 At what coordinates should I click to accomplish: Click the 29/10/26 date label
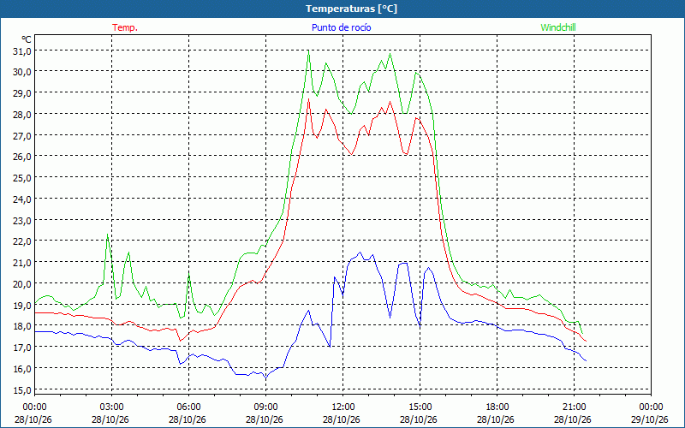[650, 419]
